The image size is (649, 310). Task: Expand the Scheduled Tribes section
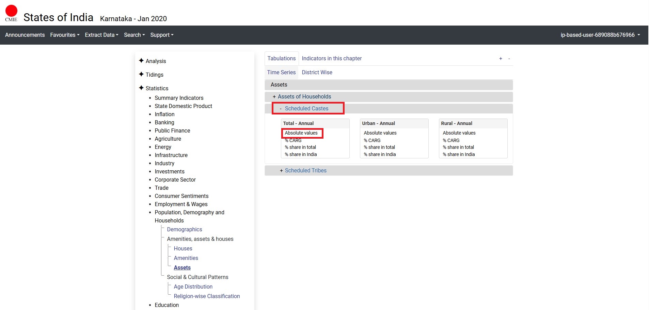tap(305, 171)
